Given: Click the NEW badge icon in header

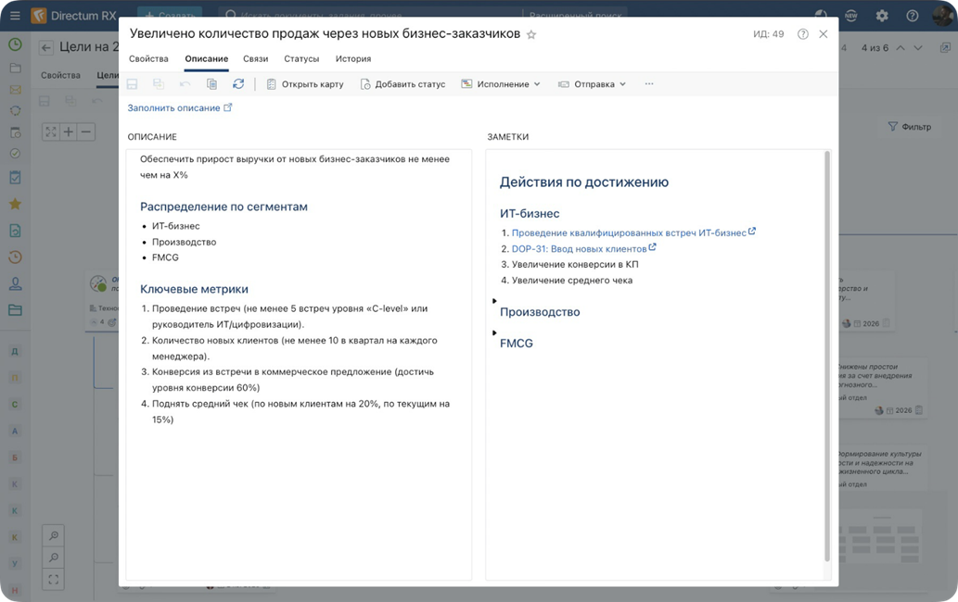Looking at the screenshot, I should coord(851,16).
